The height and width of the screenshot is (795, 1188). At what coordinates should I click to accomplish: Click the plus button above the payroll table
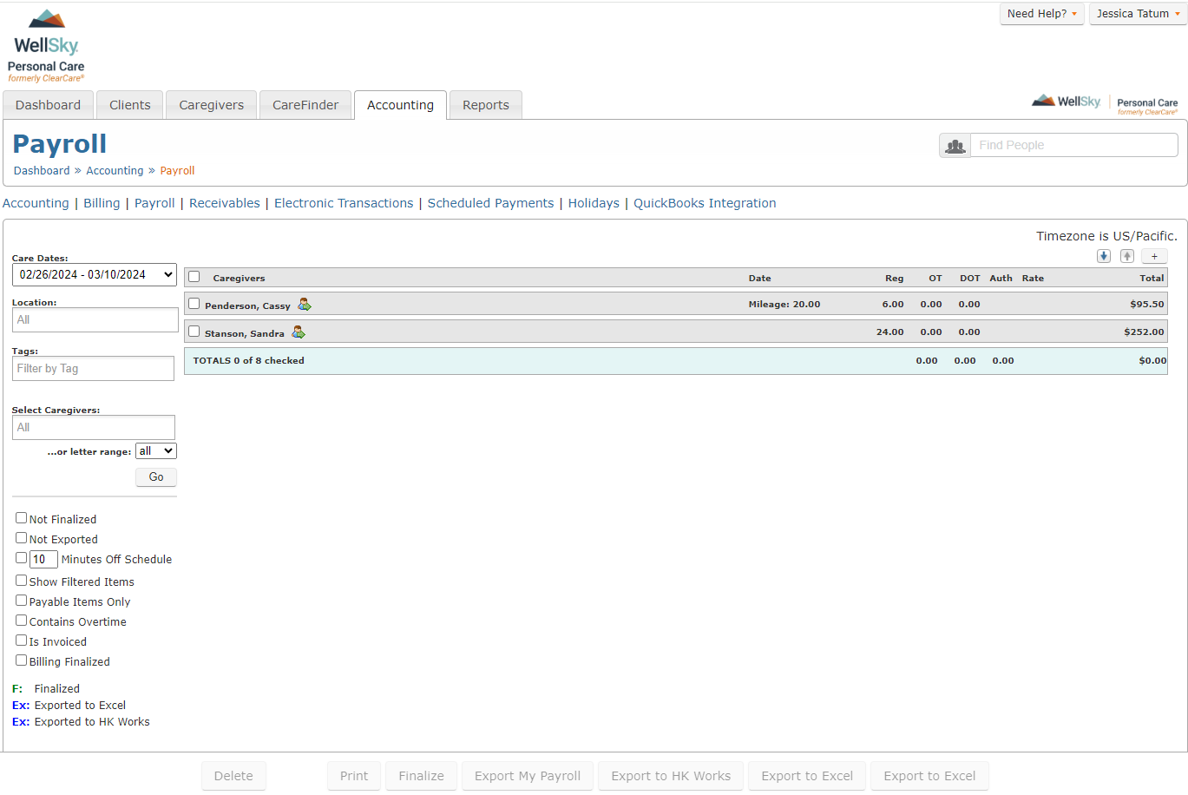point(1154,255)
